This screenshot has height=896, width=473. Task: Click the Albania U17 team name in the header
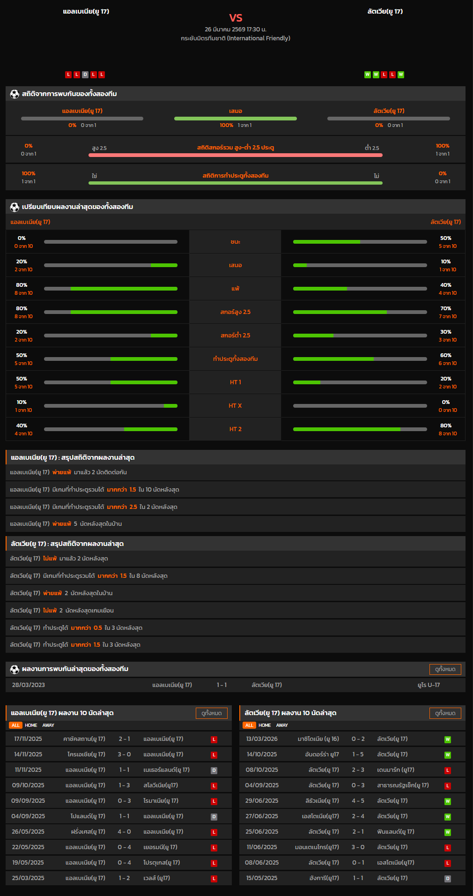[86, 11]
